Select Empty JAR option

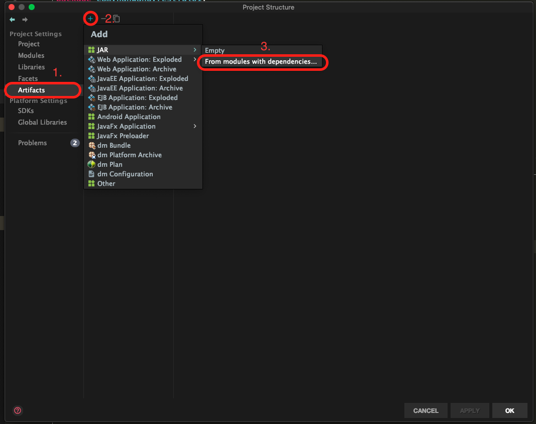point(215,50)
